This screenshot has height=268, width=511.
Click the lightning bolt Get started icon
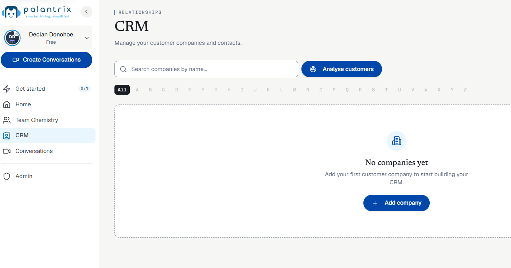[x=7, y=89]
